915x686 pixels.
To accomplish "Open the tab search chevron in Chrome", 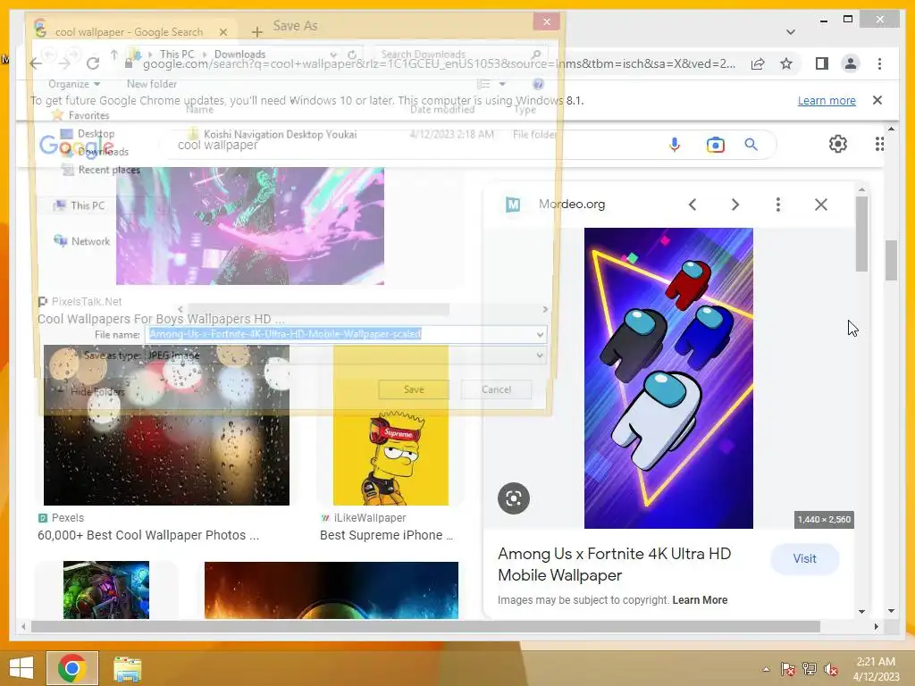I will [x=791, y=31].
